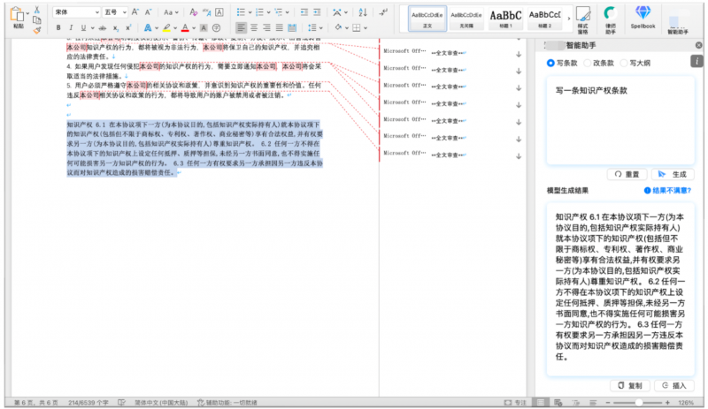
Task: Adjust the zoom slider in status bar
Action: click(x=638, y=402)
